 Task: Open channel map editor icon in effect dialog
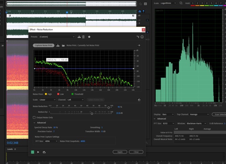point(138,37)
